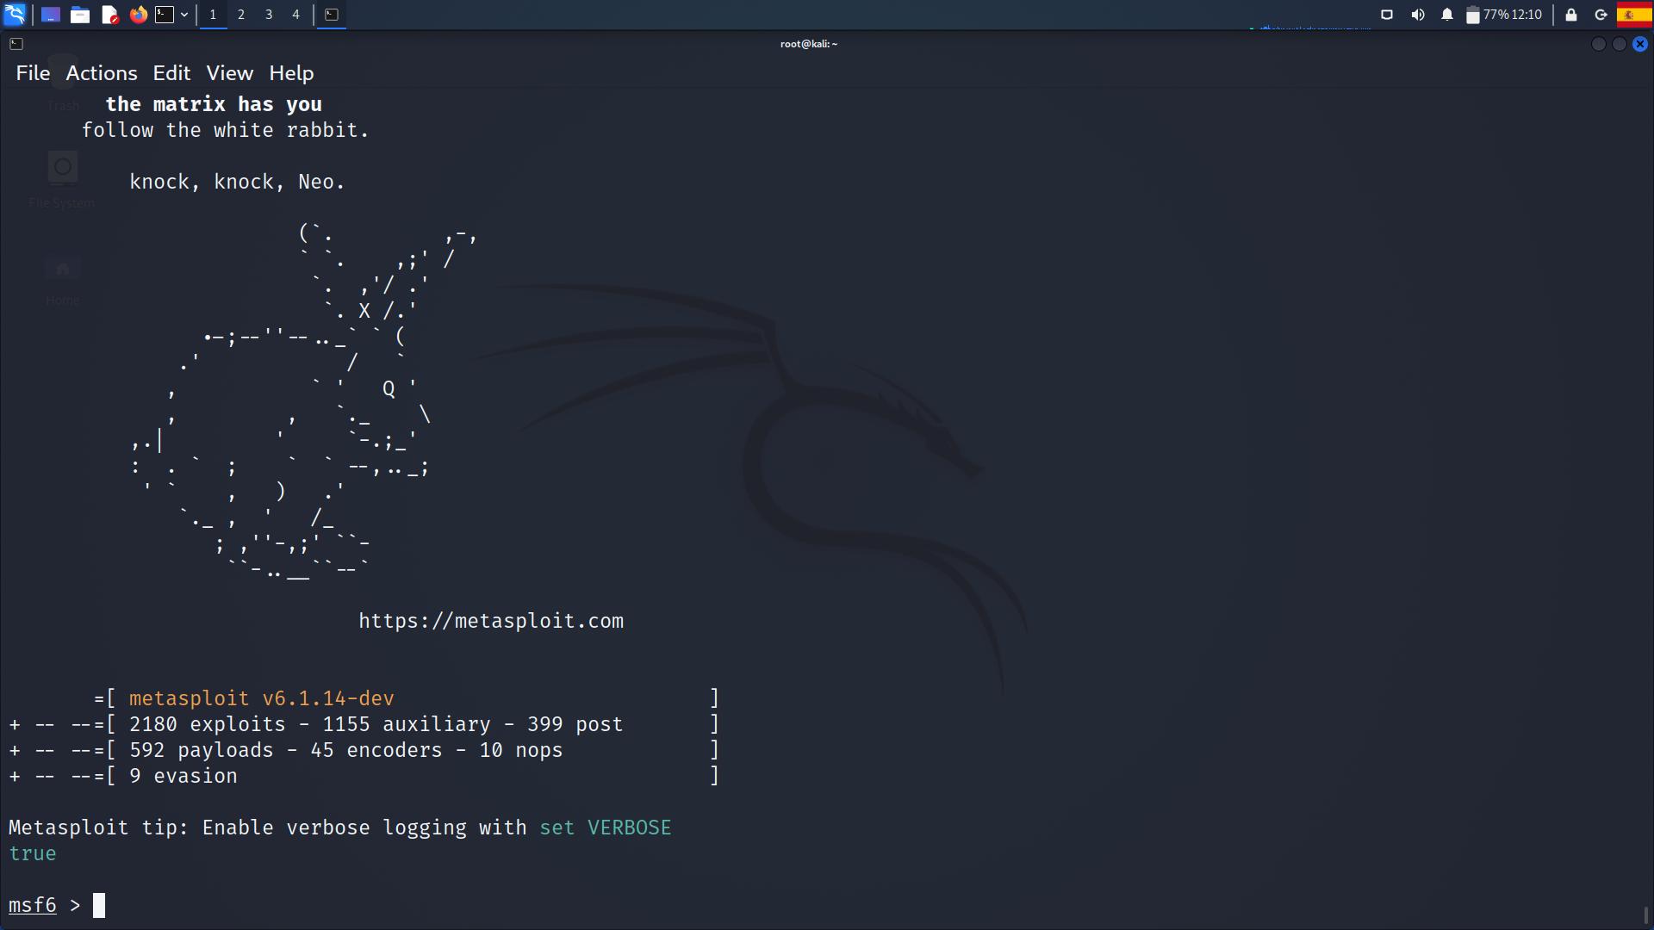This screenshot has height=930, width=1654.
Task: Select the terminal window button in the panel
Action: click(332, 15)
